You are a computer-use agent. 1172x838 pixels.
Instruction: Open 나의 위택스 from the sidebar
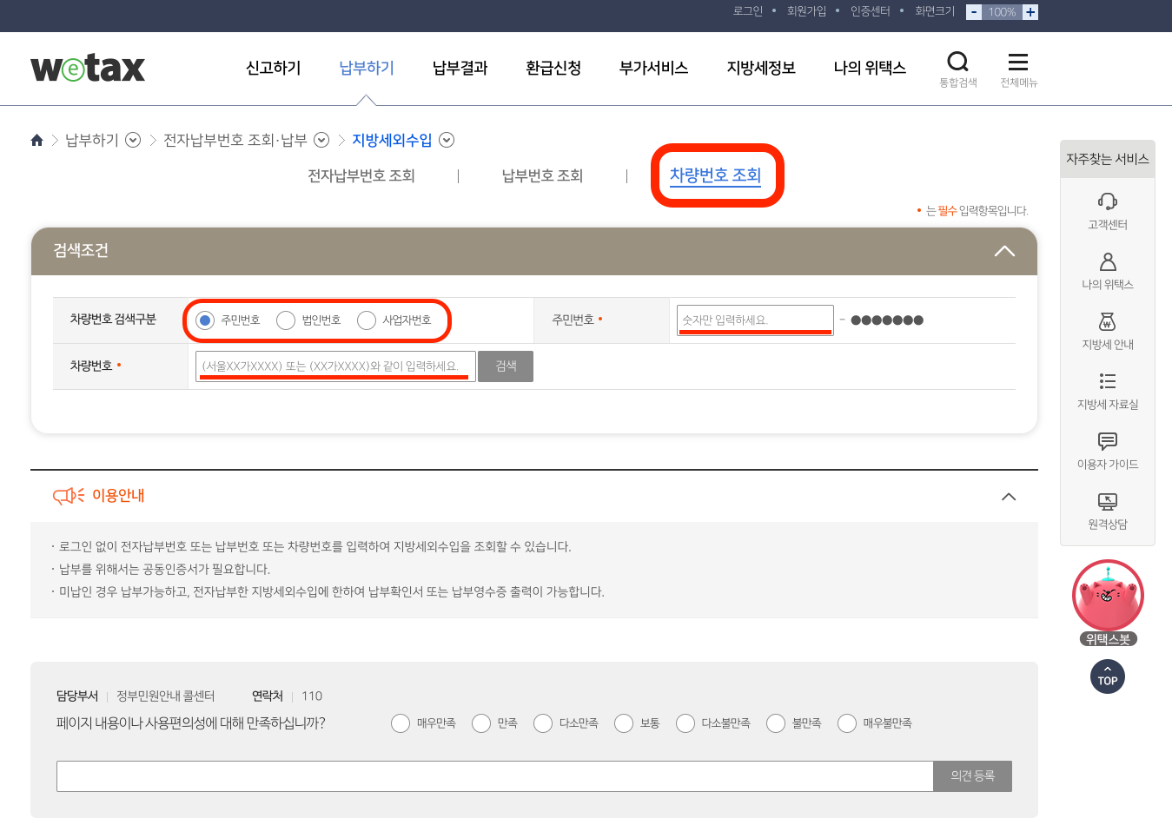(1107, 262)
